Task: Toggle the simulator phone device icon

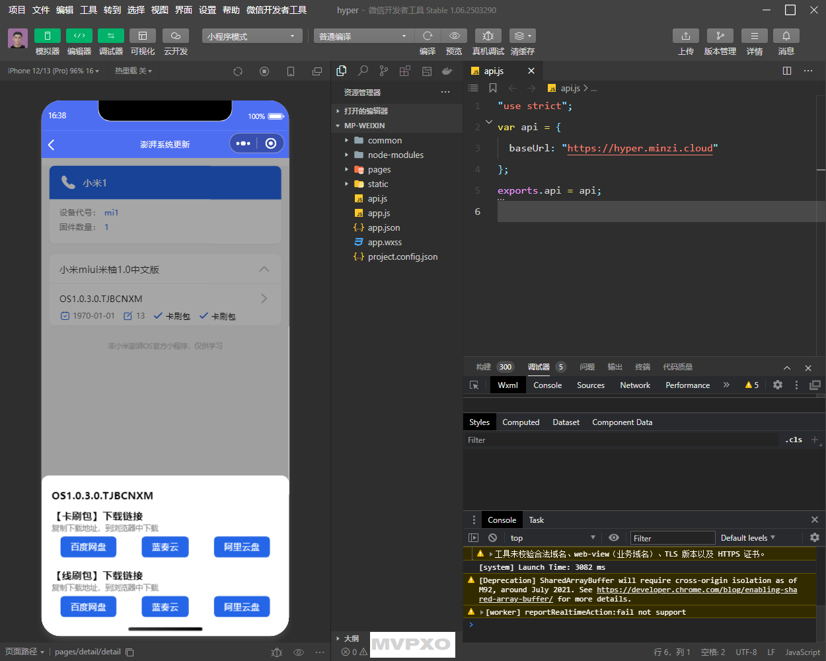Action: 291,71
